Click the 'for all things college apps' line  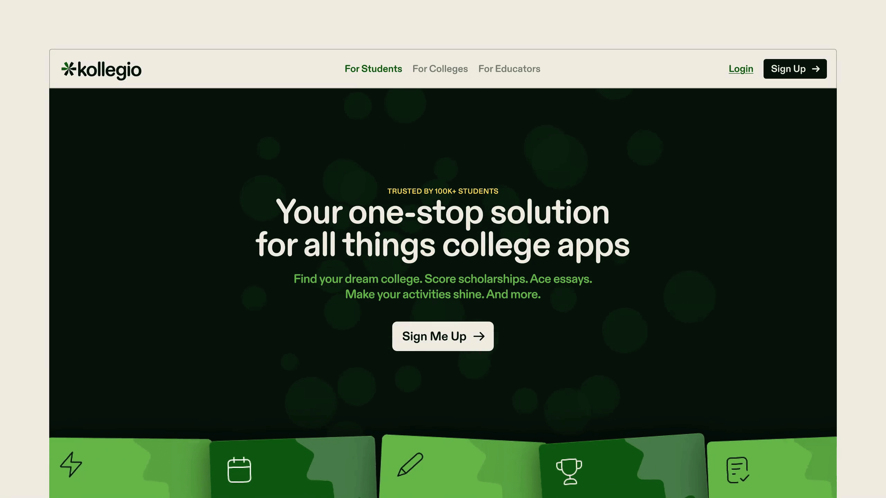tap(442, 245)
